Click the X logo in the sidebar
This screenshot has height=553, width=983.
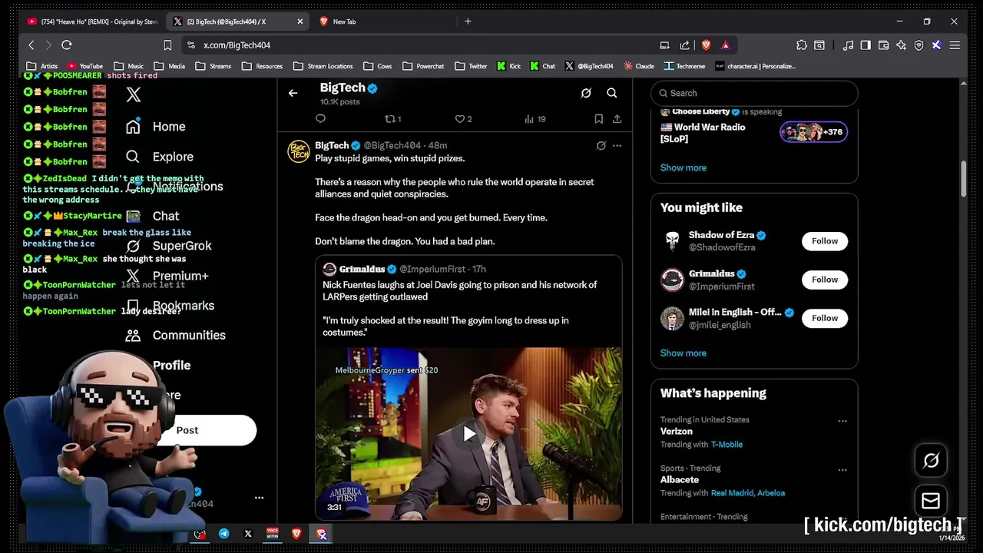coord(134,94)
